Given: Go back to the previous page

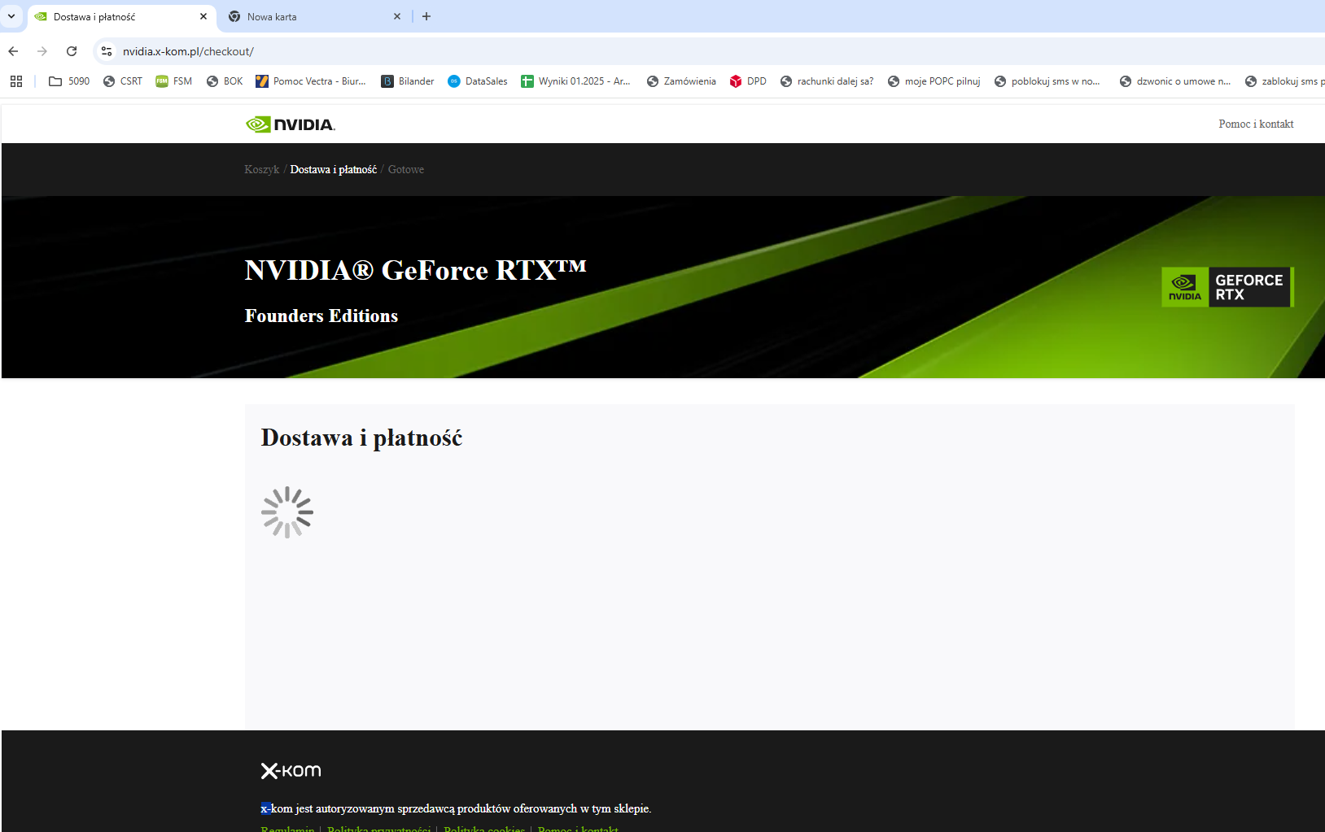Looking at the screenshot, I should pyautogui.click(x=13, y=51).
